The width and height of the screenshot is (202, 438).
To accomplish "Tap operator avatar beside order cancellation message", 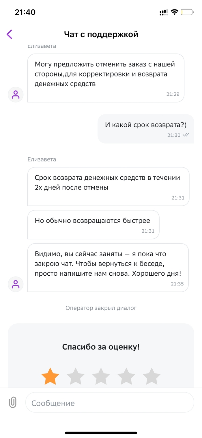I will click(x=16, y=94).
